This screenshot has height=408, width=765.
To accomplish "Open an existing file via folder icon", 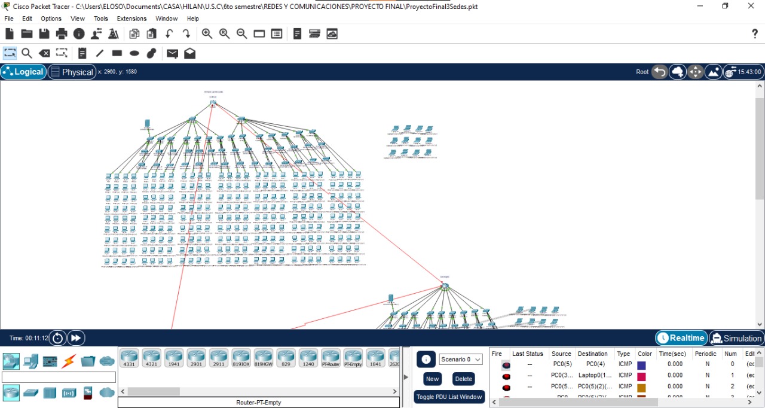I will (27, 34).
